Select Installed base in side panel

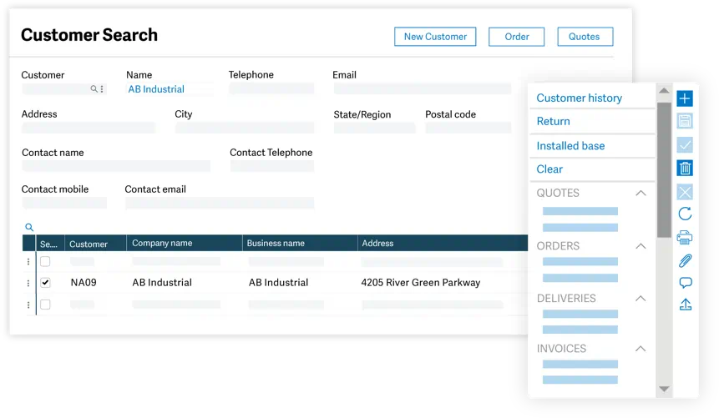(x=570, y=146)
